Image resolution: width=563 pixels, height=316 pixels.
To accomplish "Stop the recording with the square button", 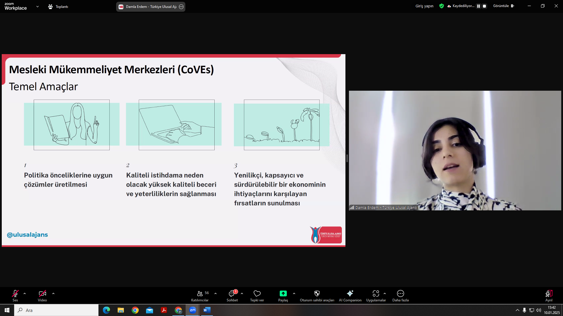I will click(484, 6).
